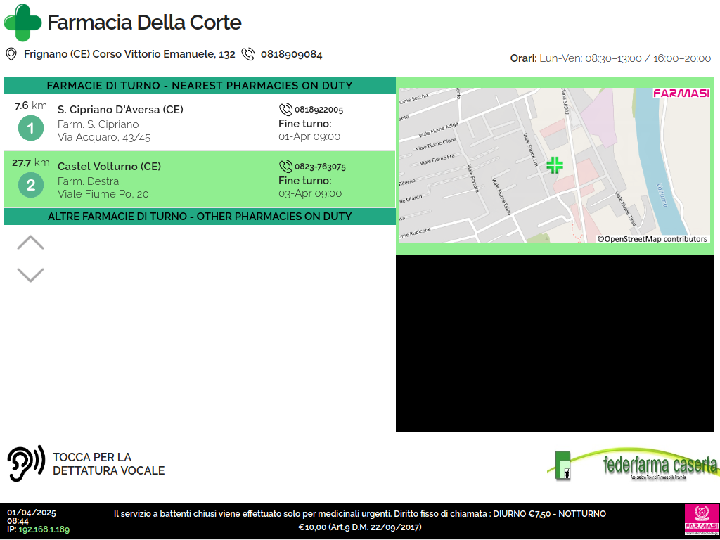Image resolution: width=720 pixels, height=540 pixels.
Task: Select S. Cipriano D'Aversa pharmacy entry
Action: tap(120, 110)
